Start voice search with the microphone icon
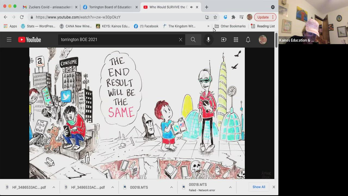The width and height of the screenshot is (348, 196). pos(208,40)
